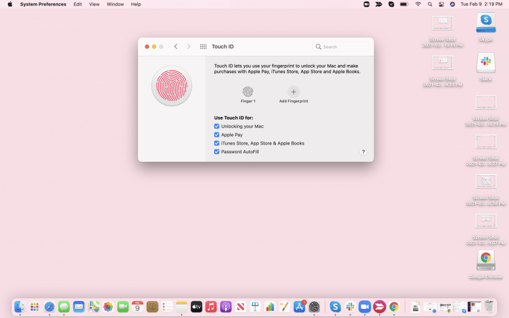Viewport: 509px width, 318px height.
Task: Open the Skype desktop shortcut
Action: coord(486,23)
